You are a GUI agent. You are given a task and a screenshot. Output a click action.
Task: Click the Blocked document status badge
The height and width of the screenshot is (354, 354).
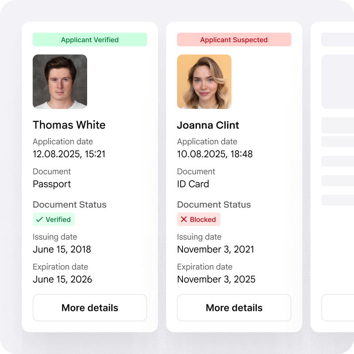click(x=199, y=219)
